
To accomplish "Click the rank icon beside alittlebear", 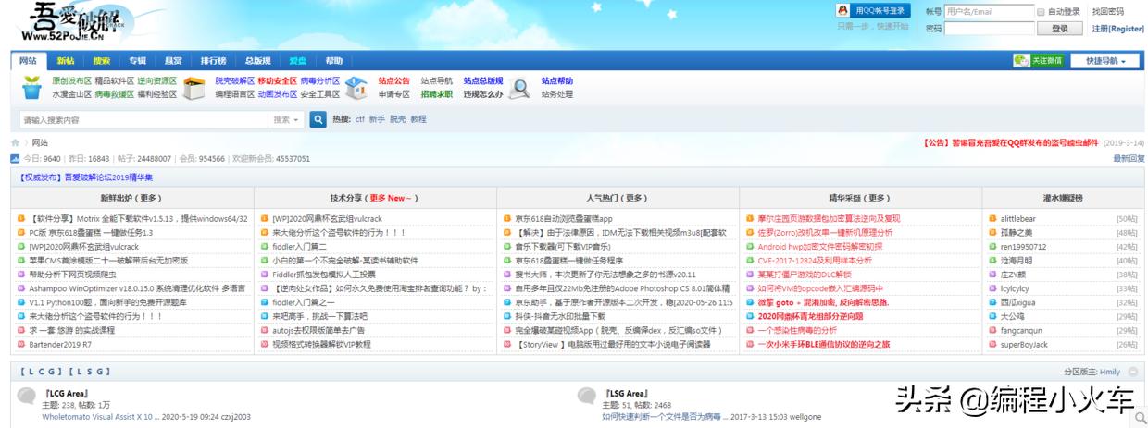I will [992, 219].
